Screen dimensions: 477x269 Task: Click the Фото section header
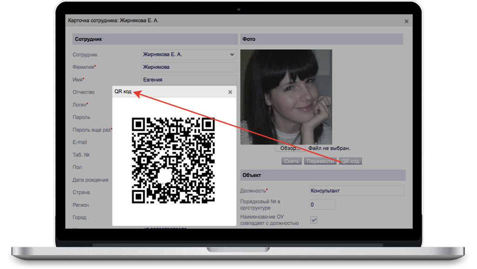(321, 39)
